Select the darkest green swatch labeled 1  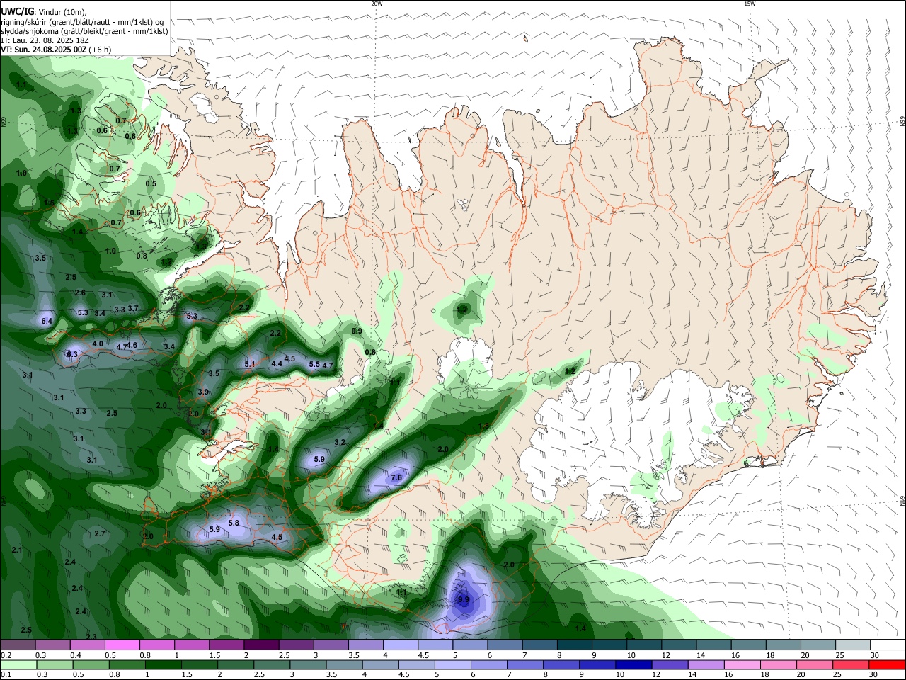point(163,665)
